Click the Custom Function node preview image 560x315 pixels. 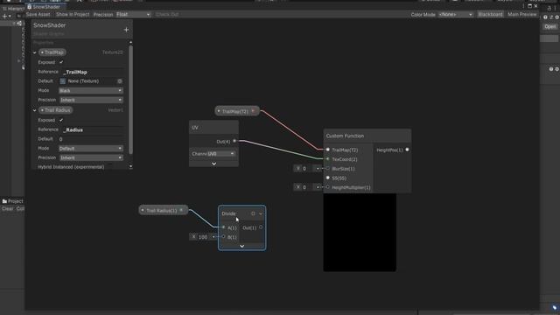360,233
